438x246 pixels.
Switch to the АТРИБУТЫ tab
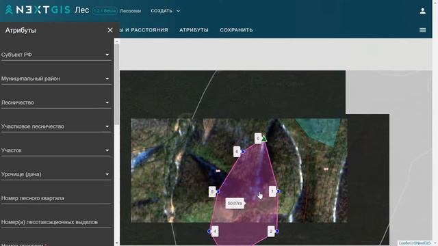click(194, 30)
